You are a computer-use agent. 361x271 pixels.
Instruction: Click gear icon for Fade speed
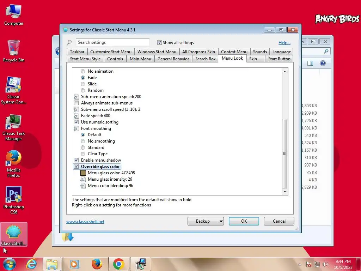(76, 116)
